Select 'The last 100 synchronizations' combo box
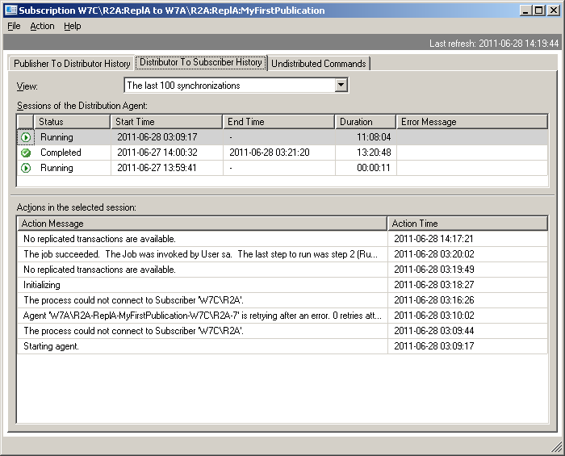 (x=236, y=86)
